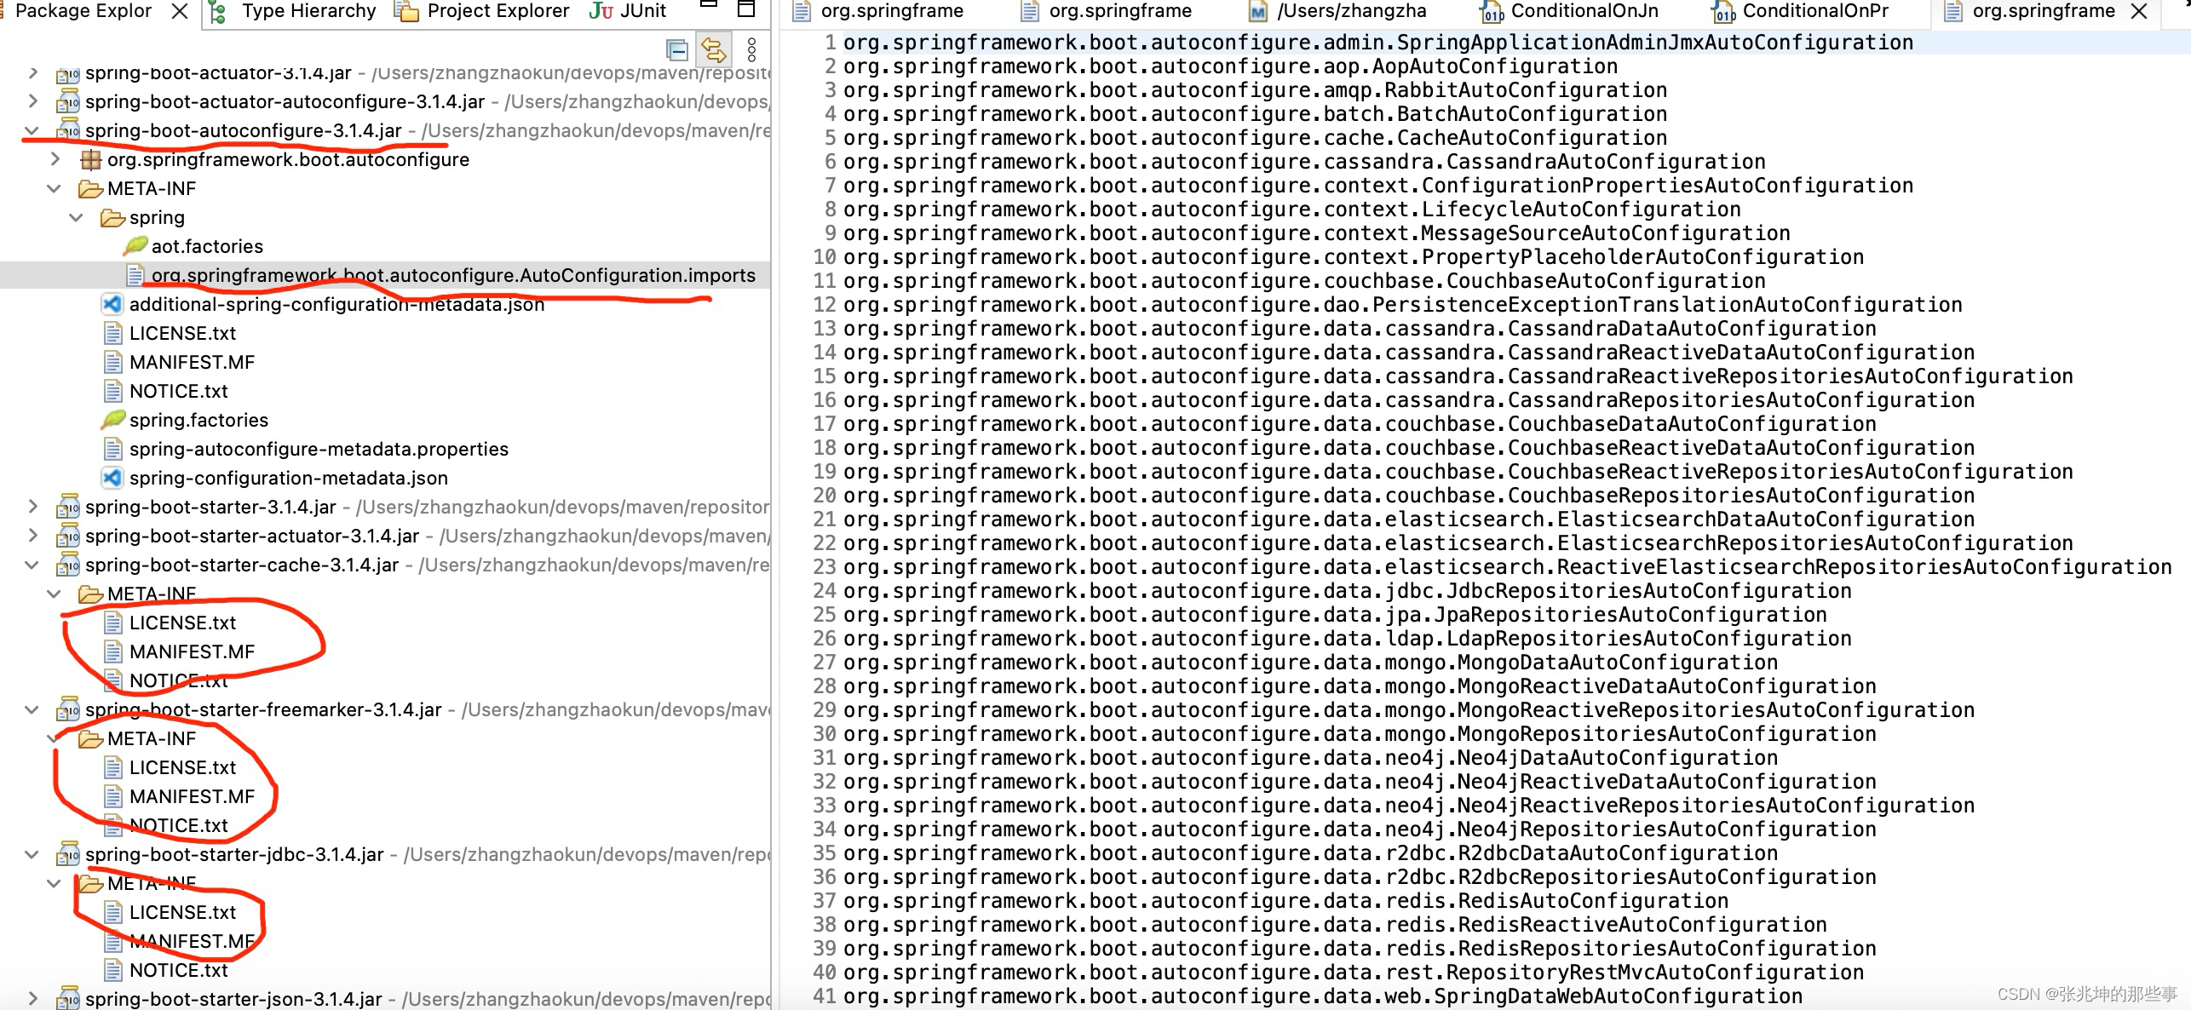Collapse spring-boot-starter-cache-3.1.4.jar node
Image resolution: width=2191 pixels, height=1010 pixels.
[x=32, y=565]
